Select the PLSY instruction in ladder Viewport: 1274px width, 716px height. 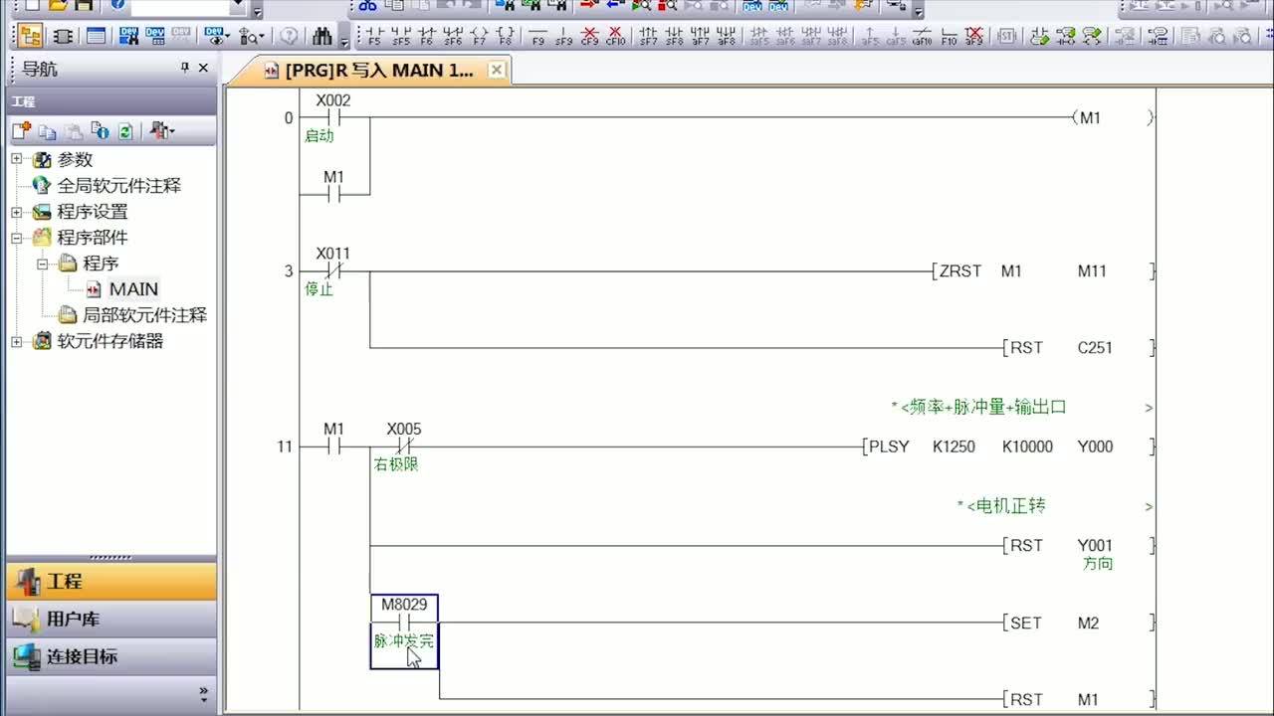(889, 447)
